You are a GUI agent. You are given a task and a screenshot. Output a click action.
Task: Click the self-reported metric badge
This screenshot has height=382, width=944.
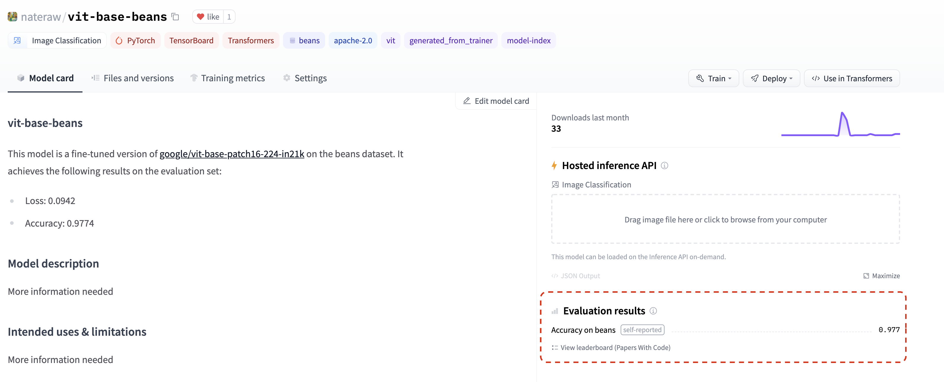pyautogui.click(x=642, y=330)
